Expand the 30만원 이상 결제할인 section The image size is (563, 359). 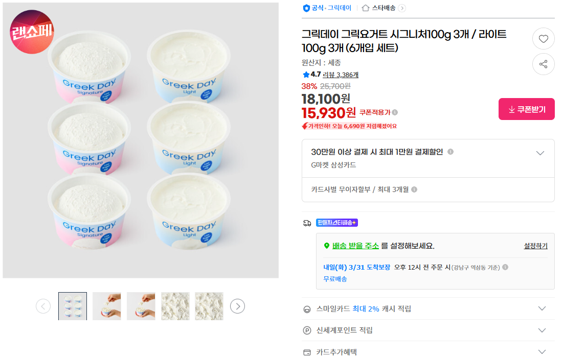click(x=540, y=153)
